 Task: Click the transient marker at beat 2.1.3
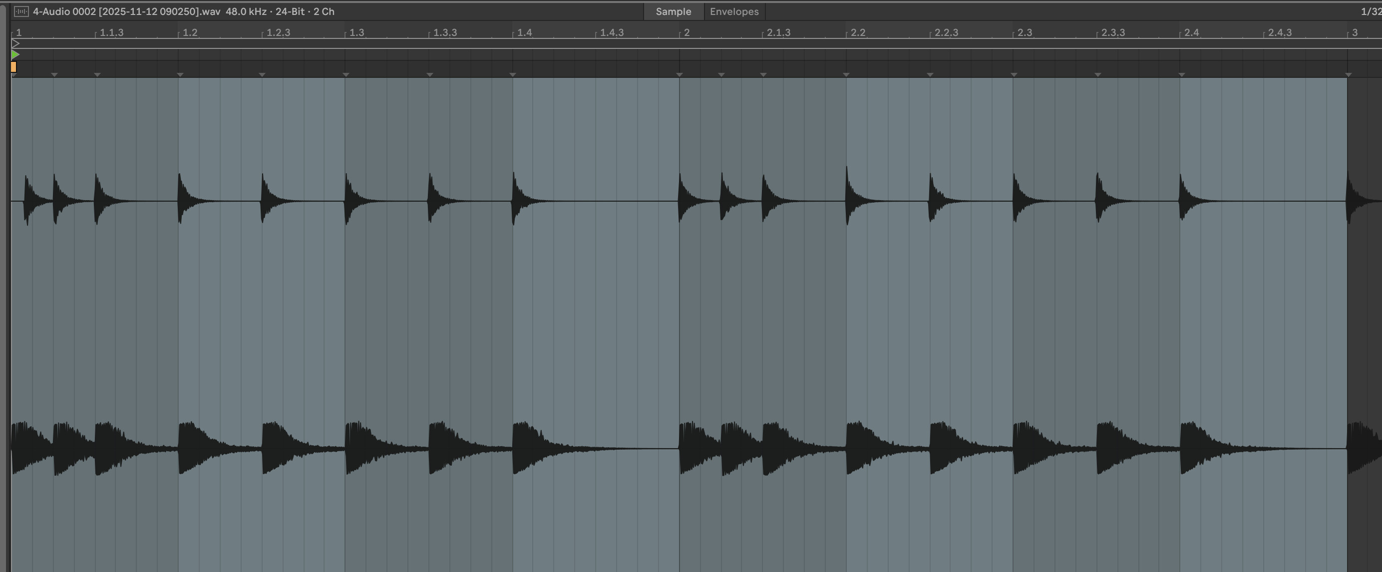coord(763,74)
